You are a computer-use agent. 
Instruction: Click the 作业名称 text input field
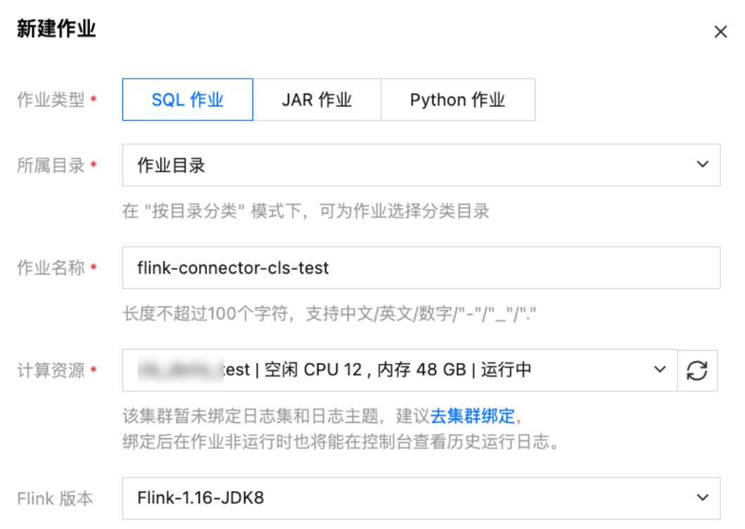[421, 267]
